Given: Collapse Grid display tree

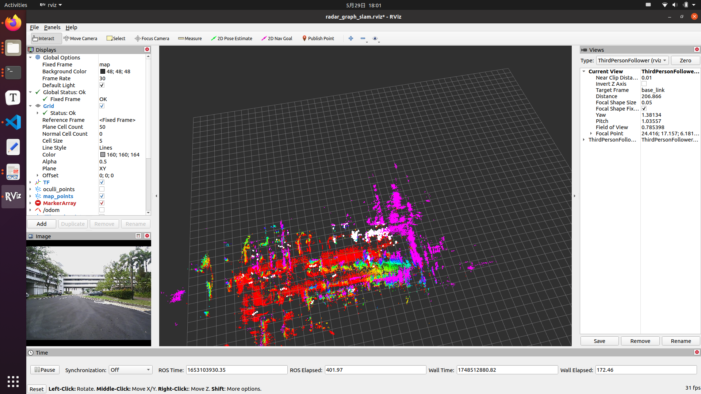Looking at the screenshot, I should pos(31,106).
